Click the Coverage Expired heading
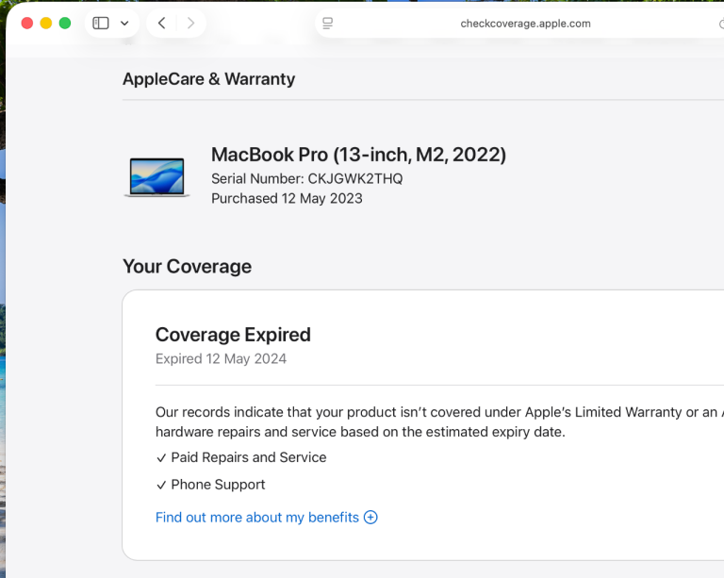 tap(233, 335)
